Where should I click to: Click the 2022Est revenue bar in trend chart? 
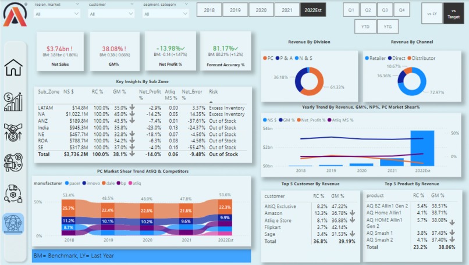point(422,148)
